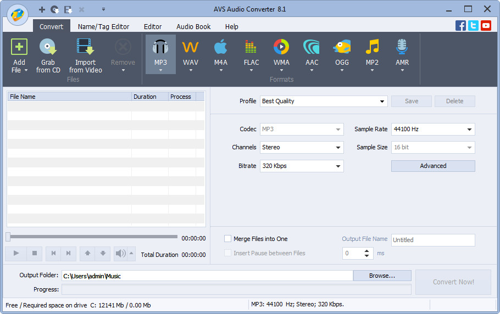Open the Grab from CD tool
500x314 pixels.
tap(48, 56)
